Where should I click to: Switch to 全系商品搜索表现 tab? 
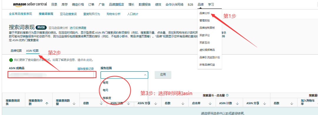[x=21, y=14]
